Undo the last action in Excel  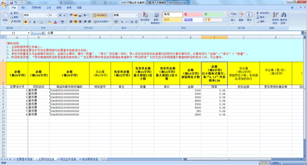(16, 2)
